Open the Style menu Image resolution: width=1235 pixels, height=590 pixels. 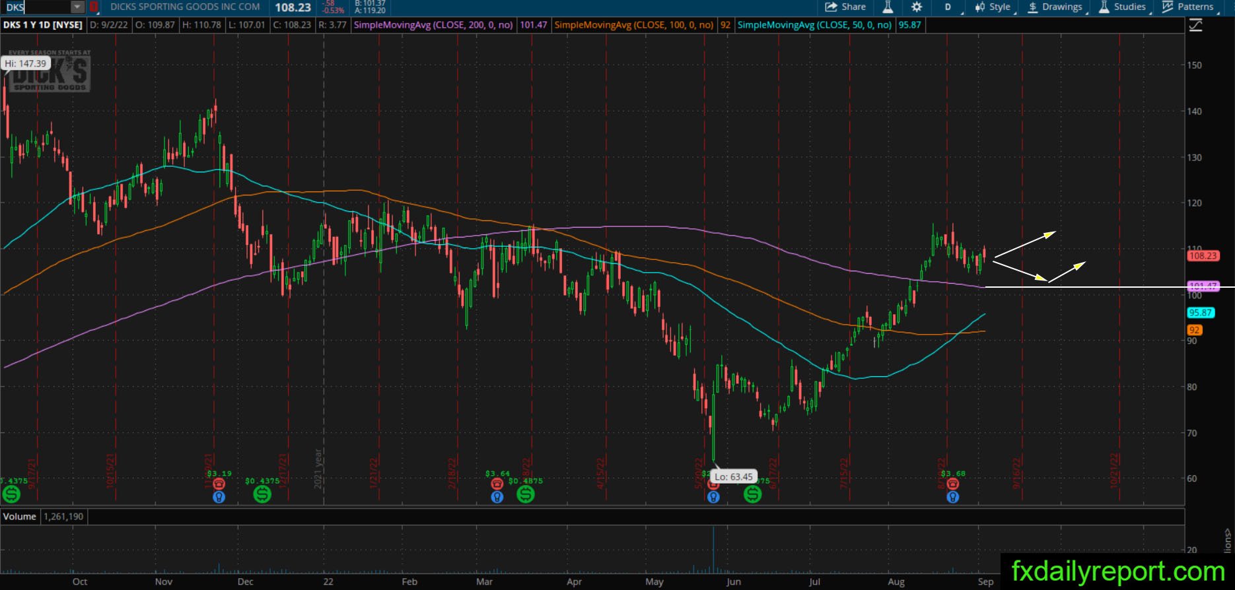tap(994, 7)
